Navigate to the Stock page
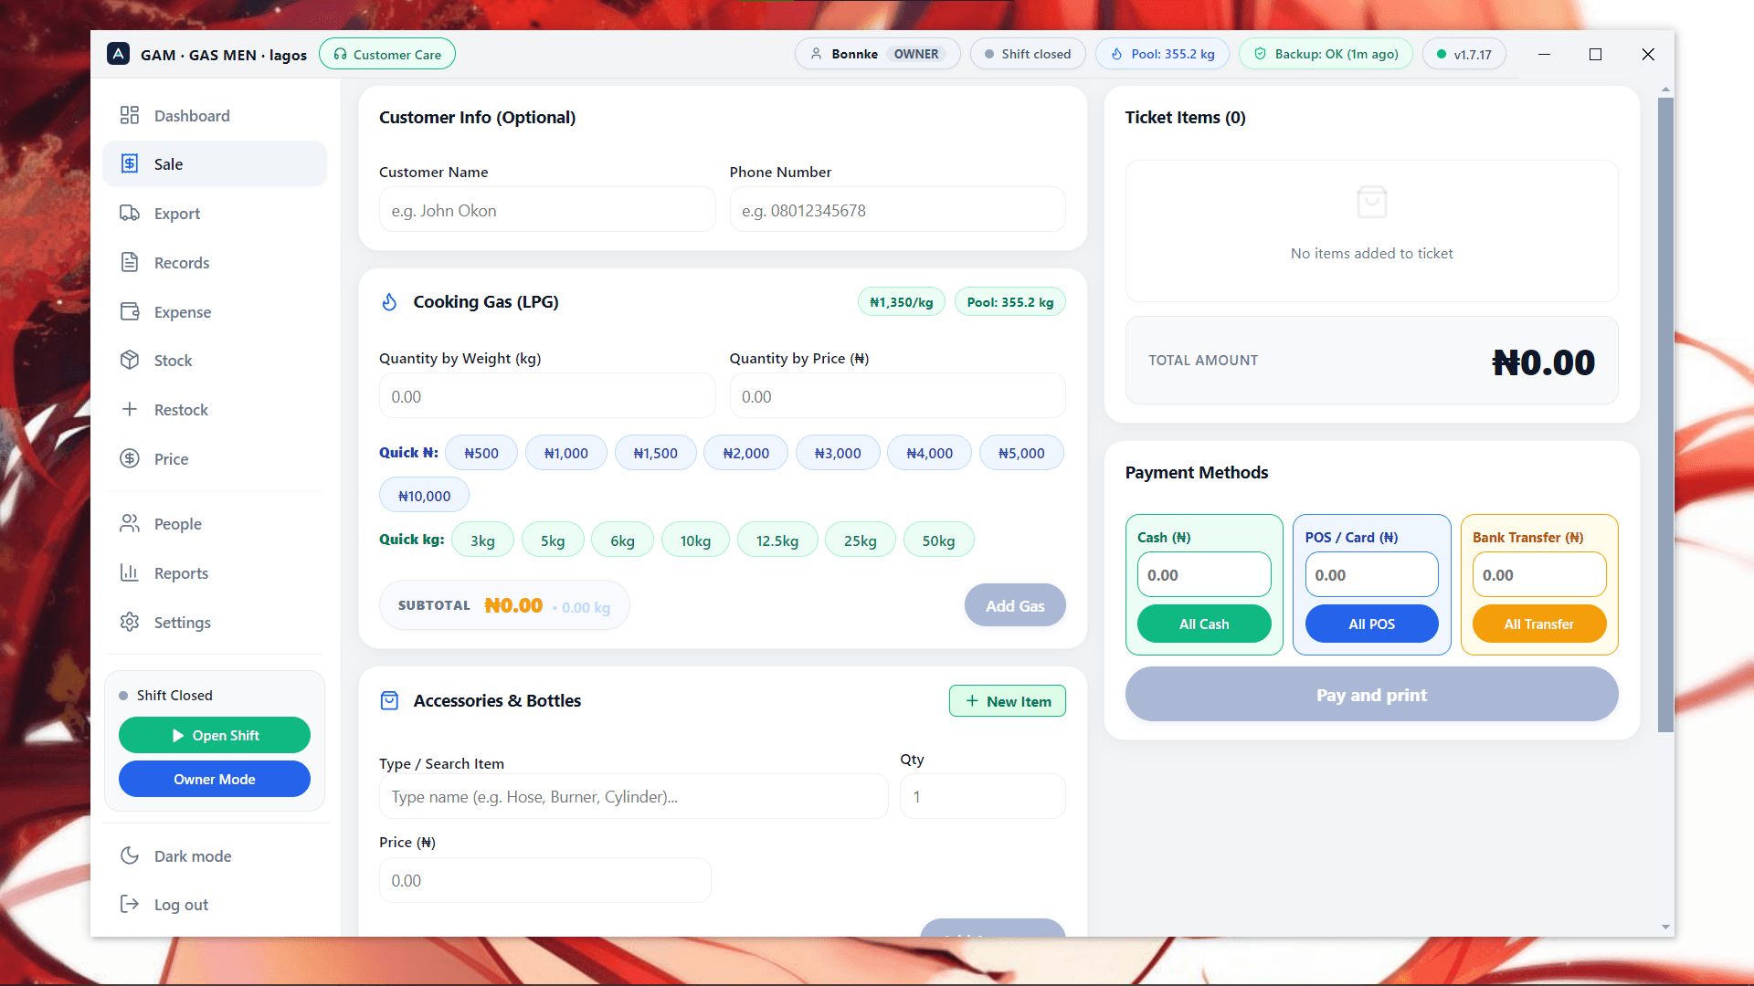This screenshot has width=1754, height=986. click(215, 360)
